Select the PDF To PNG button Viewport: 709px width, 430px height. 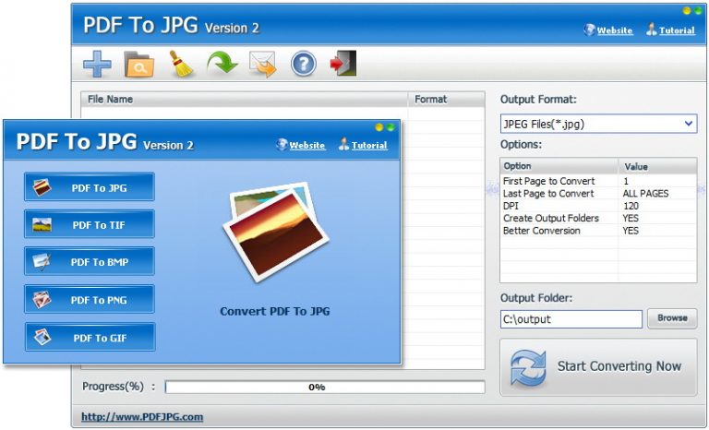pos(89,299)
